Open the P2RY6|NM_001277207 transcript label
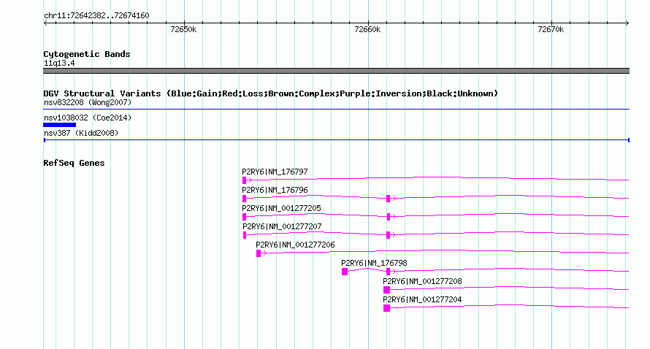The width and height of the screenshot is (650, 349). [x=282, y=227]
